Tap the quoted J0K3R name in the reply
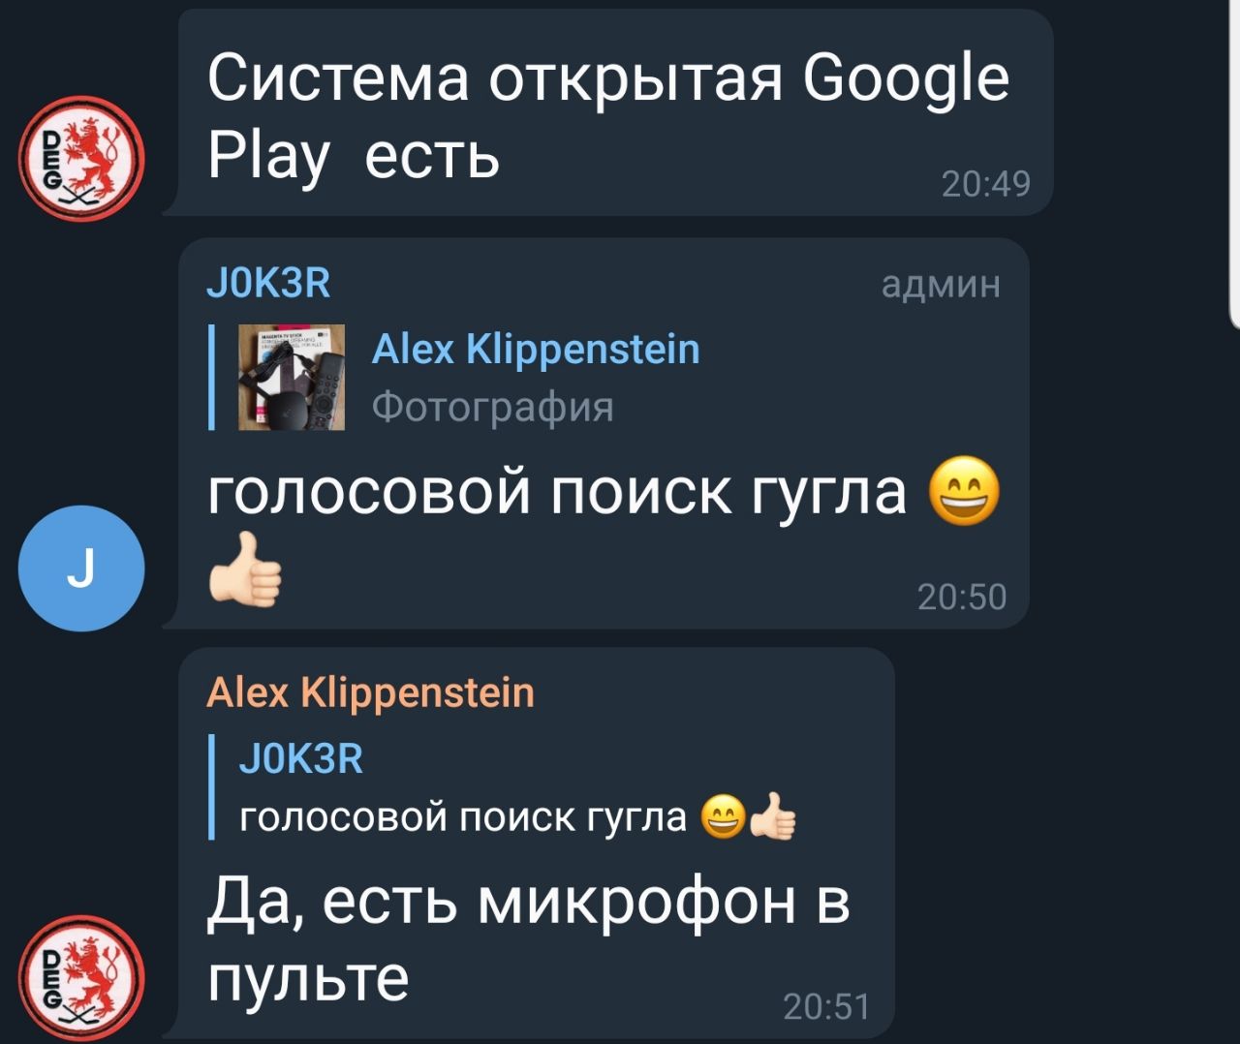 point(300,758)
